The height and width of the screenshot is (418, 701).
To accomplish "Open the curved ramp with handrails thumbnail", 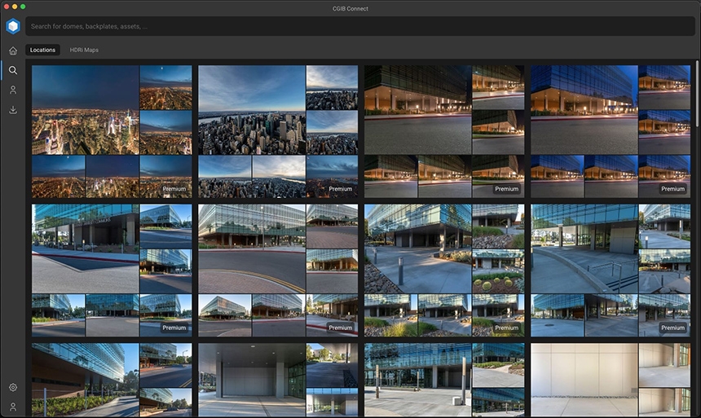I will [x=584, y=249].
